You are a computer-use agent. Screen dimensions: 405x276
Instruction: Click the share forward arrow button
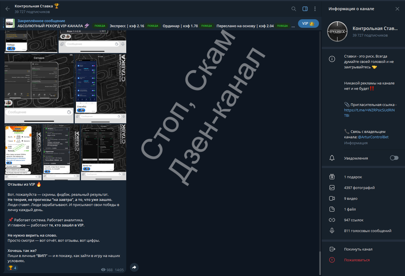(134, 268)
